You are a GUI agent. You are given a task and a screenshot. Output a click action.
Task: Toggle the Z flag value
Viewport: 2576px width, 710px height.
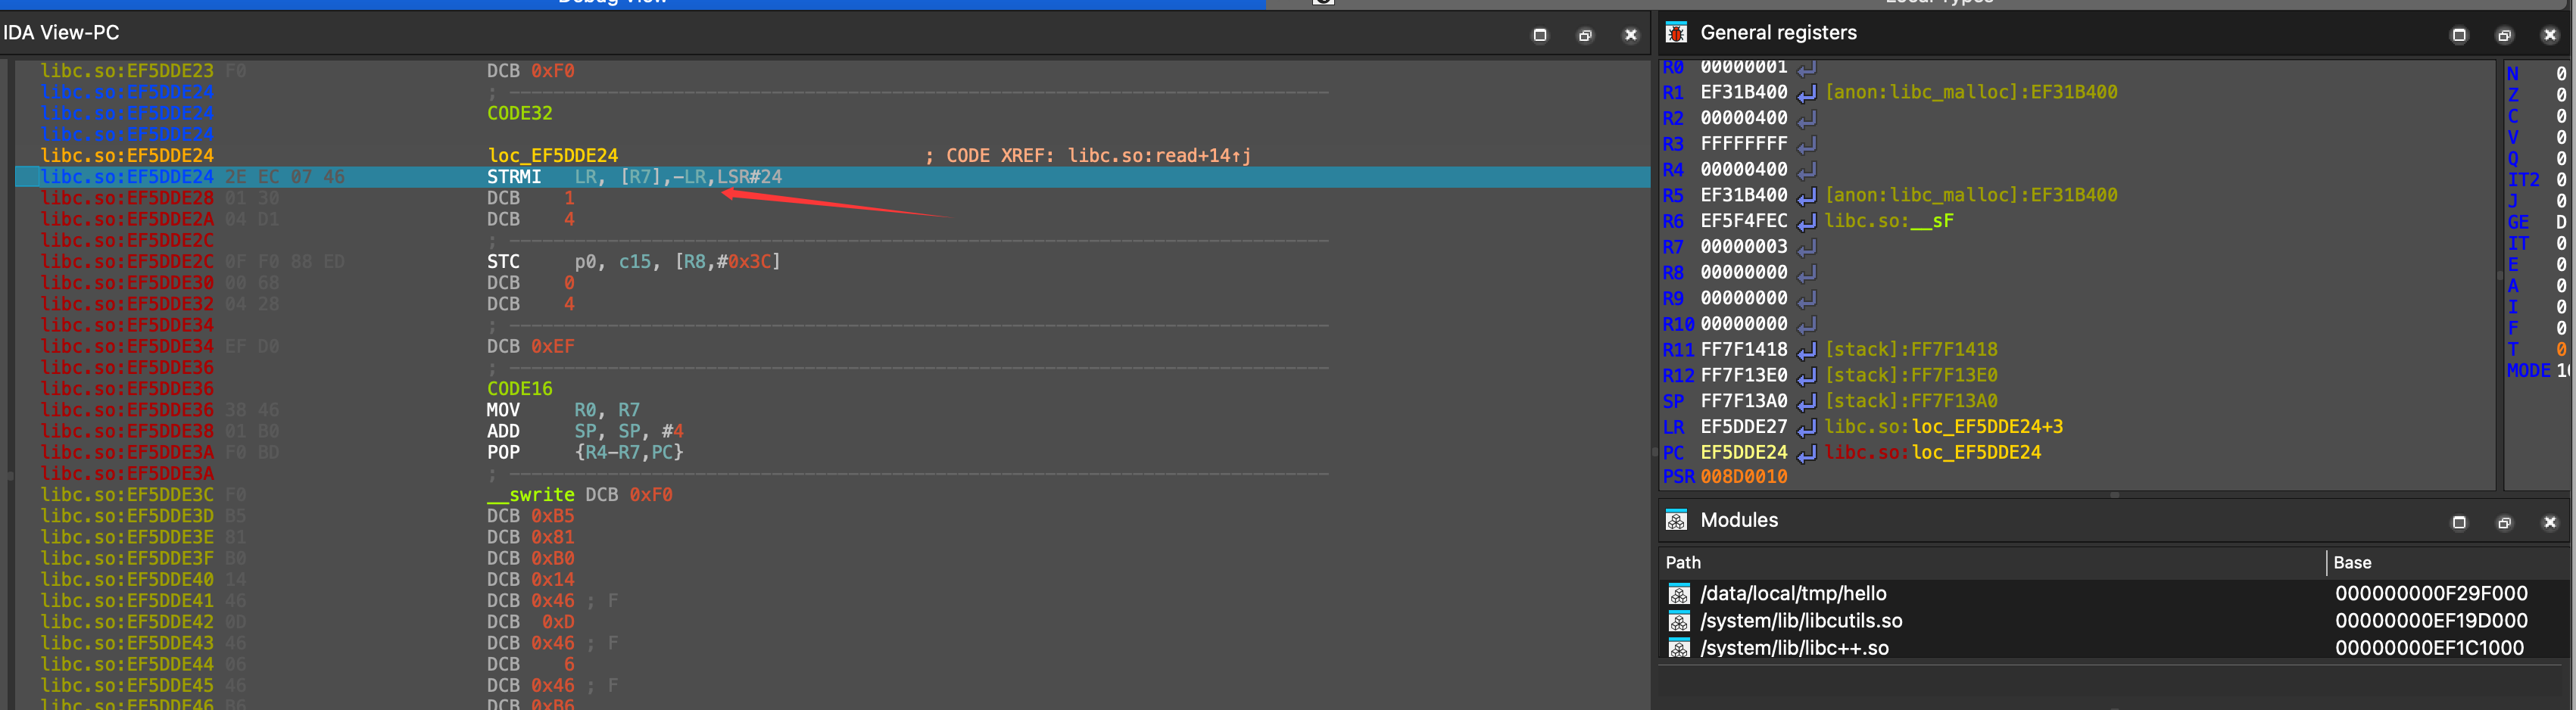(2560, 95)
